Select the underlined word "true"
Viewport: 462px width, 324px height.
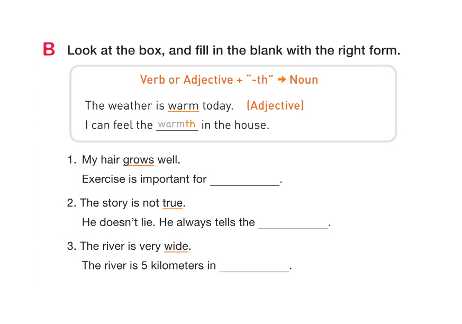click(173, 203)
